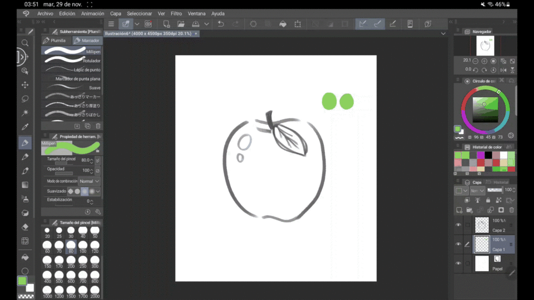Open the layer color palette dropdown
Screen dimensions: 534x300
462,191
